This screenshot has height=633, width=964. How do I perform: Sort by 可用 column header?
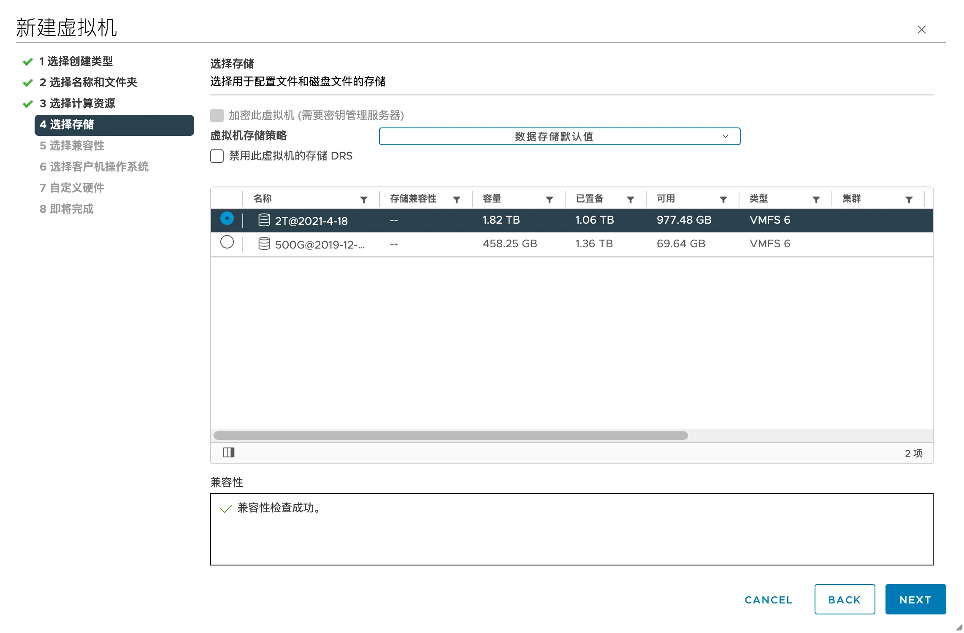pos(666,198)
